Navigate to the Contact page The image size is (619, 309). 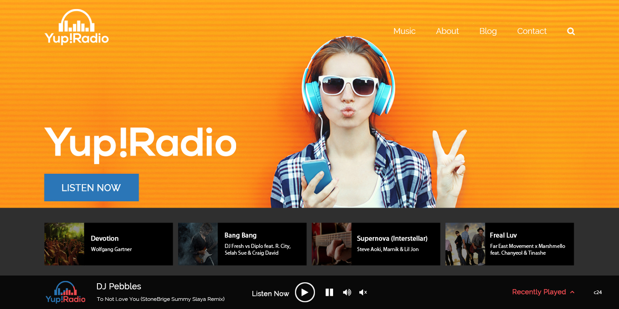tap(532, 31)
